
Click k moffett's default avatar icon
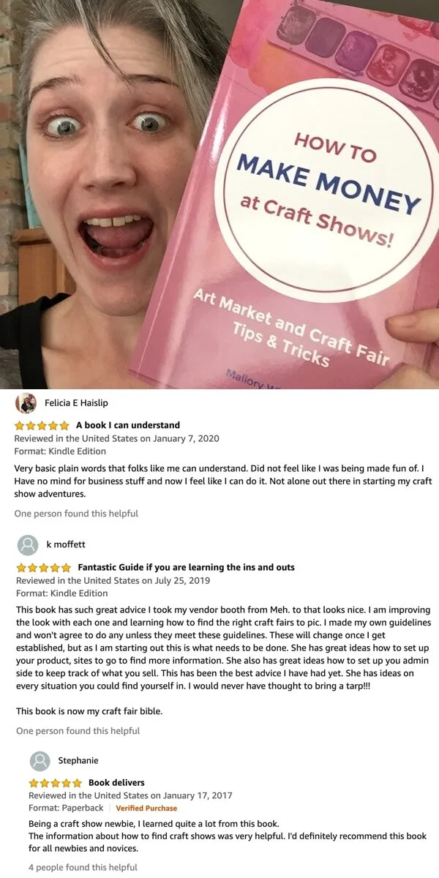28,544
